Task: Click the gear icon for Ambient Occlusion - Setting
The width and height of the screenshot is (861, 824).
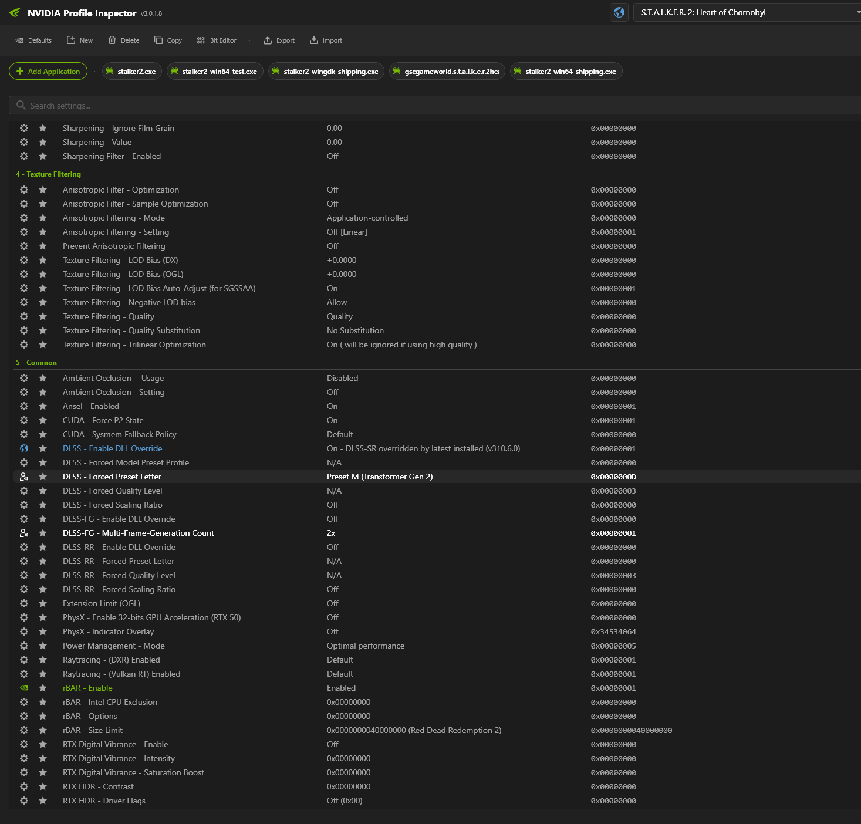Action: click(24, 392)
